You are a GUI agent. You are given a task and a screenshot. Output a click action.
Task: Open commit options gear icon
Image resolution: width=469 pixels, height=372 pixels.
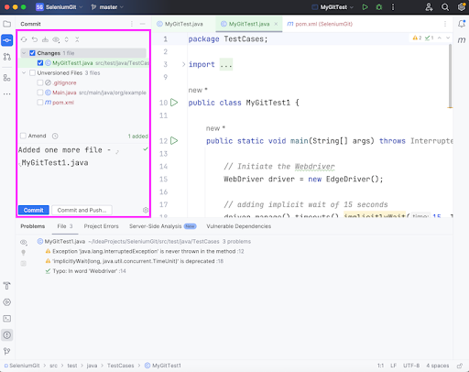[146, 210]
